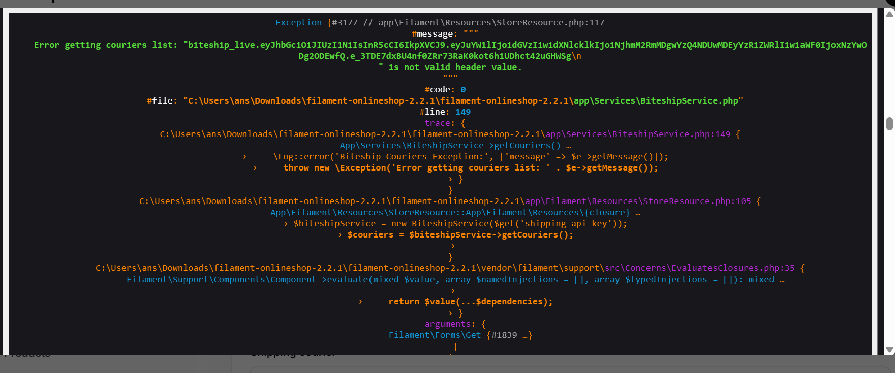
Task: Expand ellipsis after Component->evaluate signature
Action: pos(782,280)
